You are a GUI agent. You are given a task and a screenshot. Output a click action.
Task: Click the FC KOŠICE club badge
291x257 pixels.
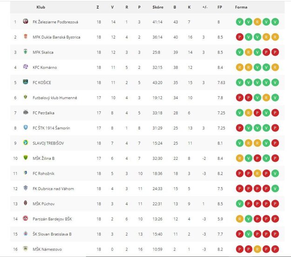[26, 81]
